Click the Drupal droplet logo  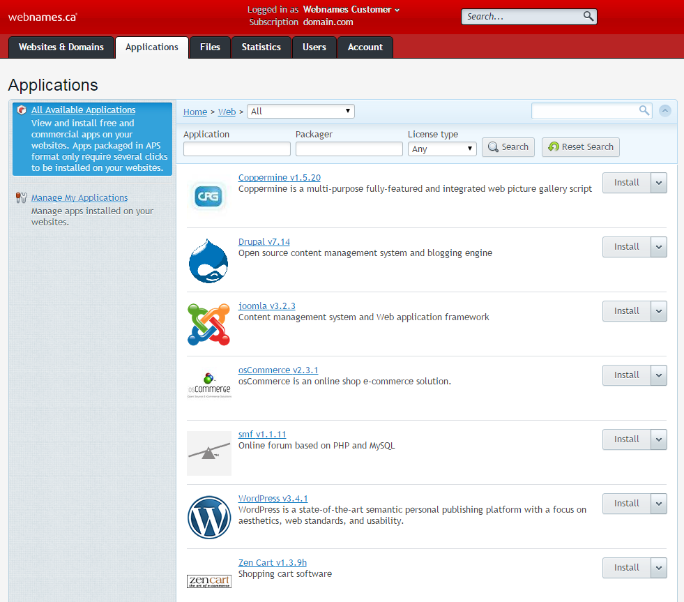click(x=208, y=261)
